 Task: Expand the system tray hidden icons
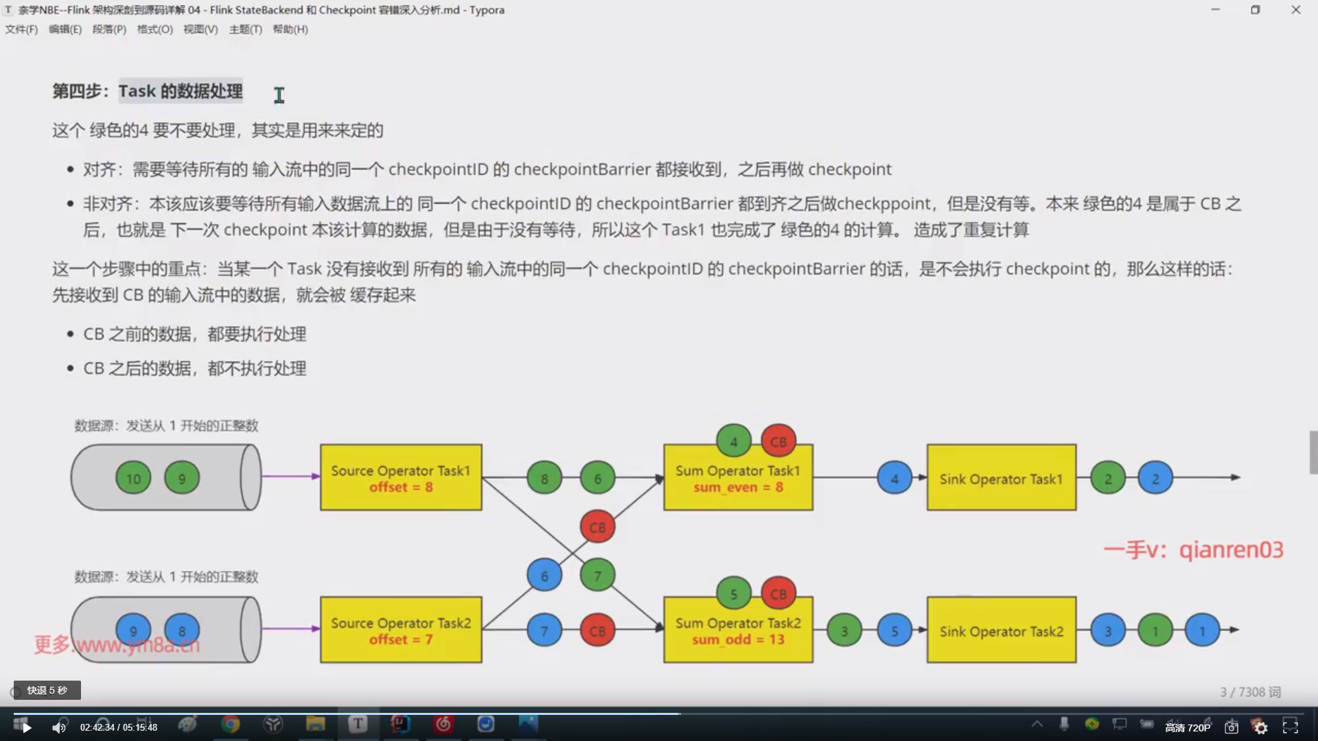(x=1038, y=724)
